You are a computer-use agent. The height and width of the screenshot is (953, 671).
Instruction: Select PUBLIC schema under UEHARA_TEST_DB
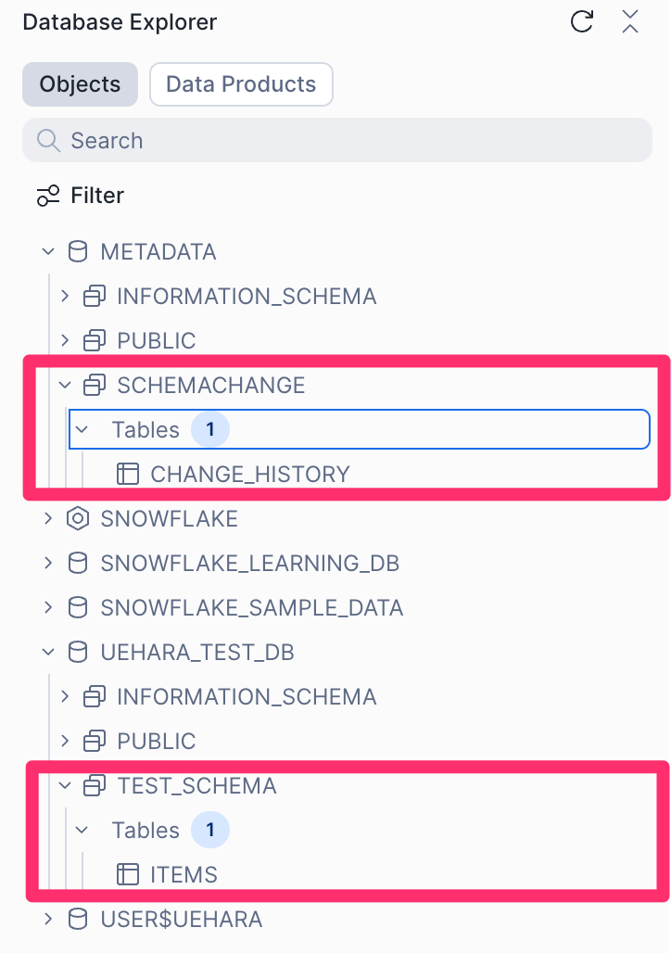point(156,742)
